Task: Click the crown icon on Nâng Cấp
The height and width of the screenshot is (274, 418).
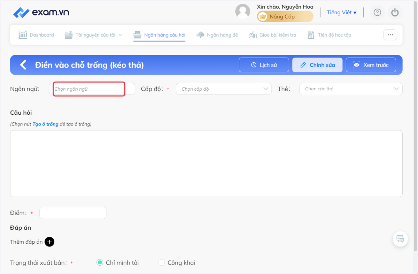Action: [263, 16]
